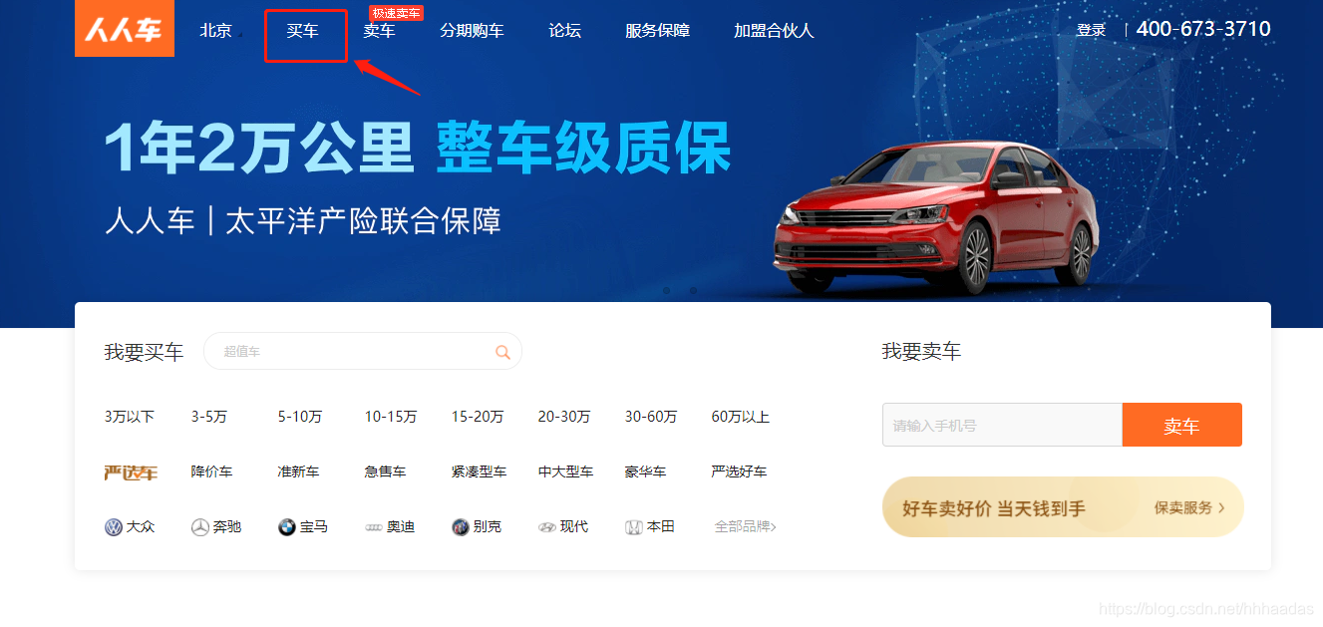Screen dimensions: 1323x627
Task: Select the second banner carousel dot
Action: coord(693,291)
